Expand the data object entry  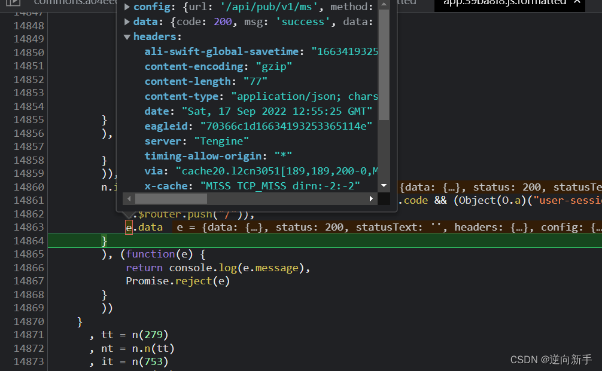[127, 22]
